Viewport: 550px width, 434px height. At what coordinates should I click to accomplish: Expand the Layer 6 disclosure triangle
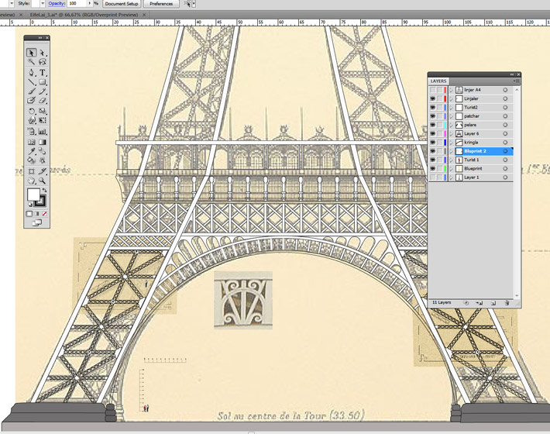(x=452, y=133)
